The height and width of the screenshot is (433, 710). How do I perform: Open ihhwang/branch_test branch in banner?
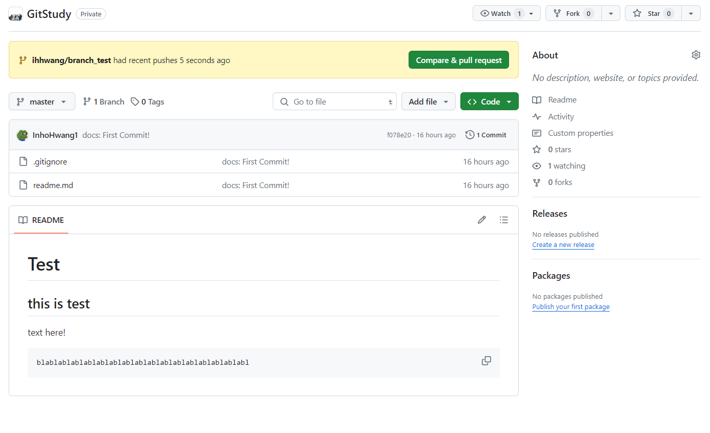(x=71, y=60)
